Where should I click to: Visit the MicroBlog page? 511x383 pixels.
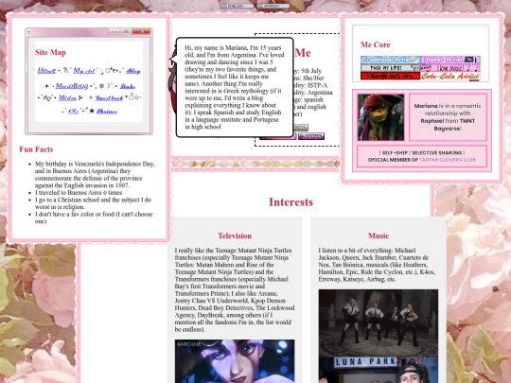(72, 86)
